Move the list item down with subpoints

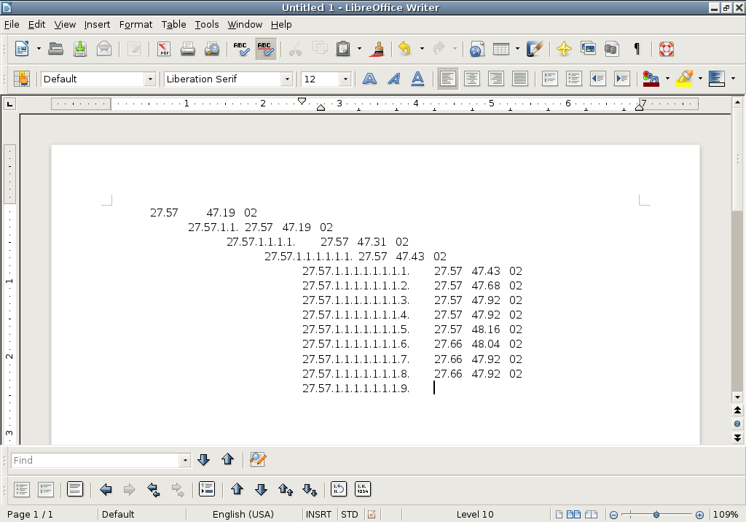310,489
